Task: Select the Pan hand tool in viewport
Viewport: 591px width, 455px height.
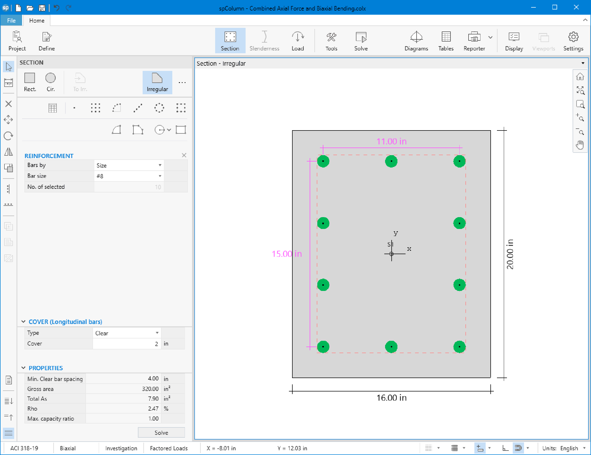Action: (580, 145)
